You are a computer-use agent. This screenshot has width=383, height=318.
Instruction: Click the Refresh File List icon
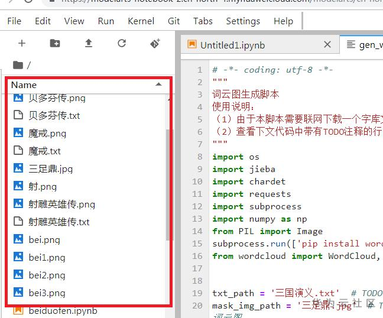pos(122,43)
